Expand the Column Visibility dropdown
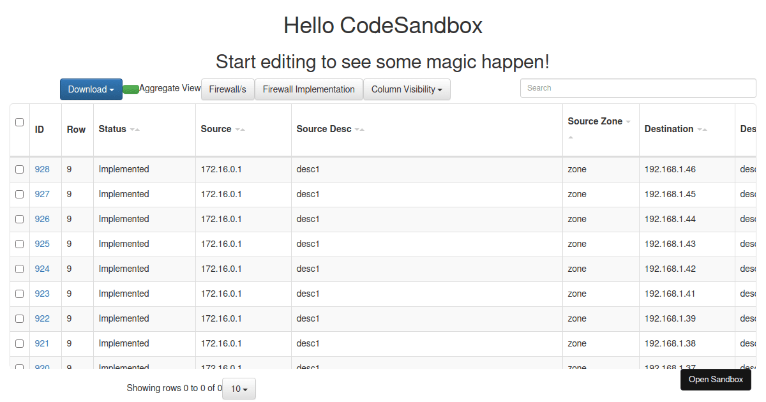This screenshot has height=402, width=766. click(407, 89)
